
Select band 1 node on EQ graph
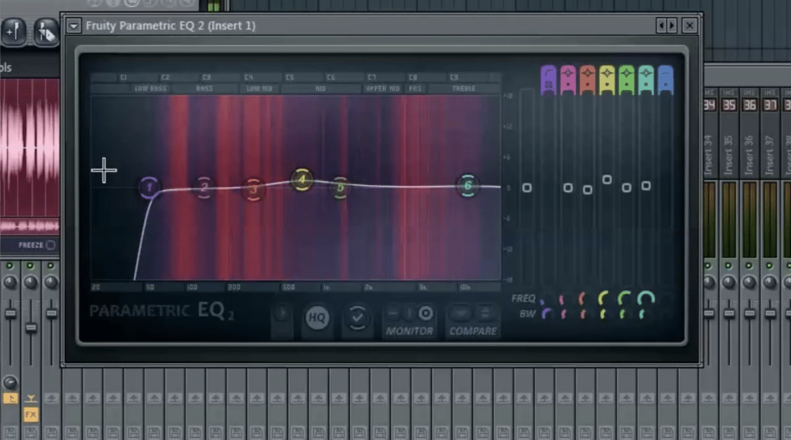[x=149, y=187]
